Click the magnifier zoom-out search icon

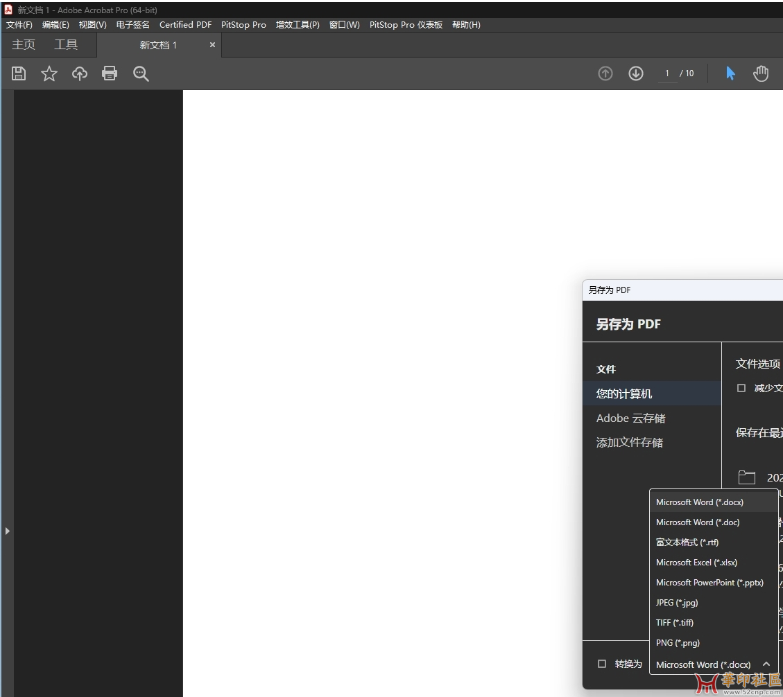[x=141, y=73]
